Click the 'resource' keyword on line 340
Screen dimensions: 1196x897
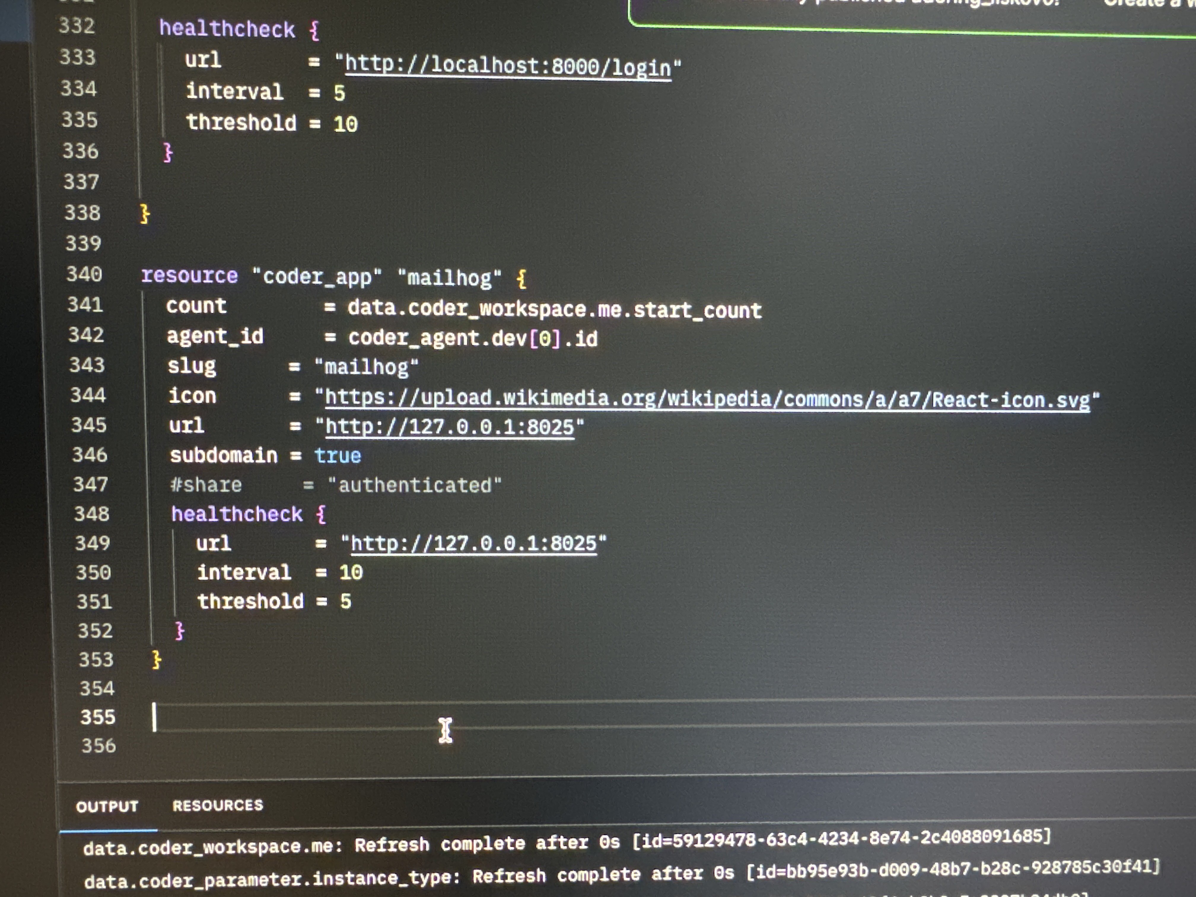(189, 276)
